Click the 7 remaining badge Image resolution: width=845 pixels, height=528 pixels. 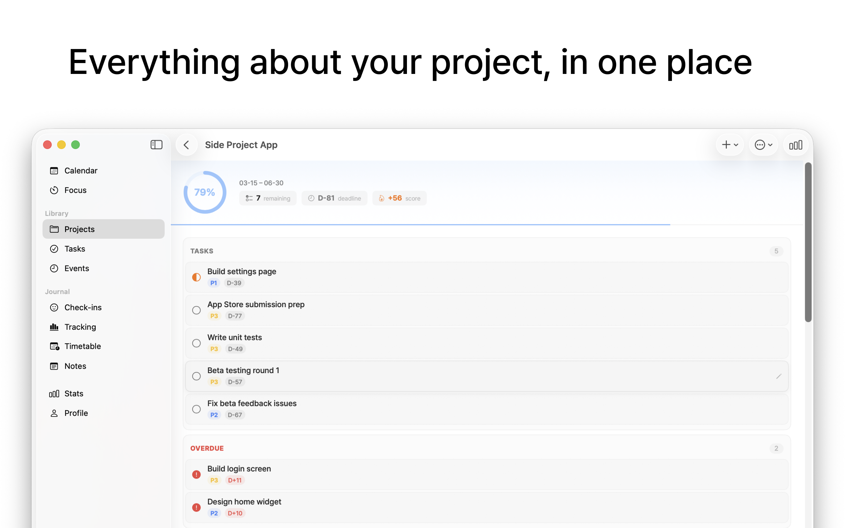coord(268,198)
